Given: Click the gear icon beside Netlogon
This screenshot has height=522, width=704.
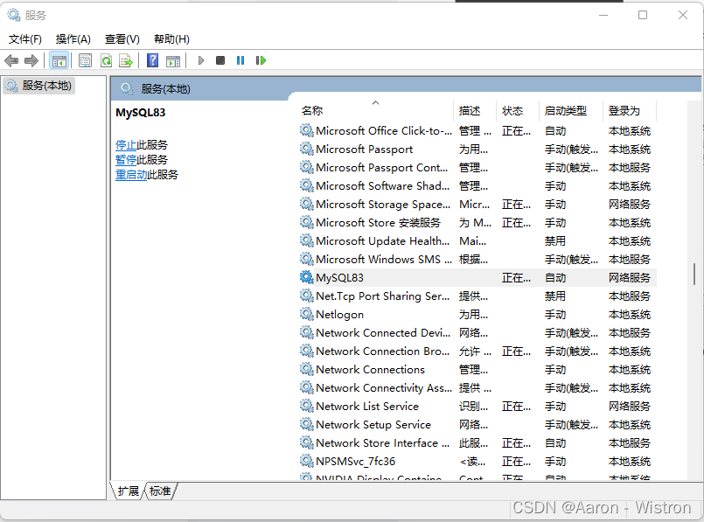Looking at the screenshot, I should click(x=307, y=314).
